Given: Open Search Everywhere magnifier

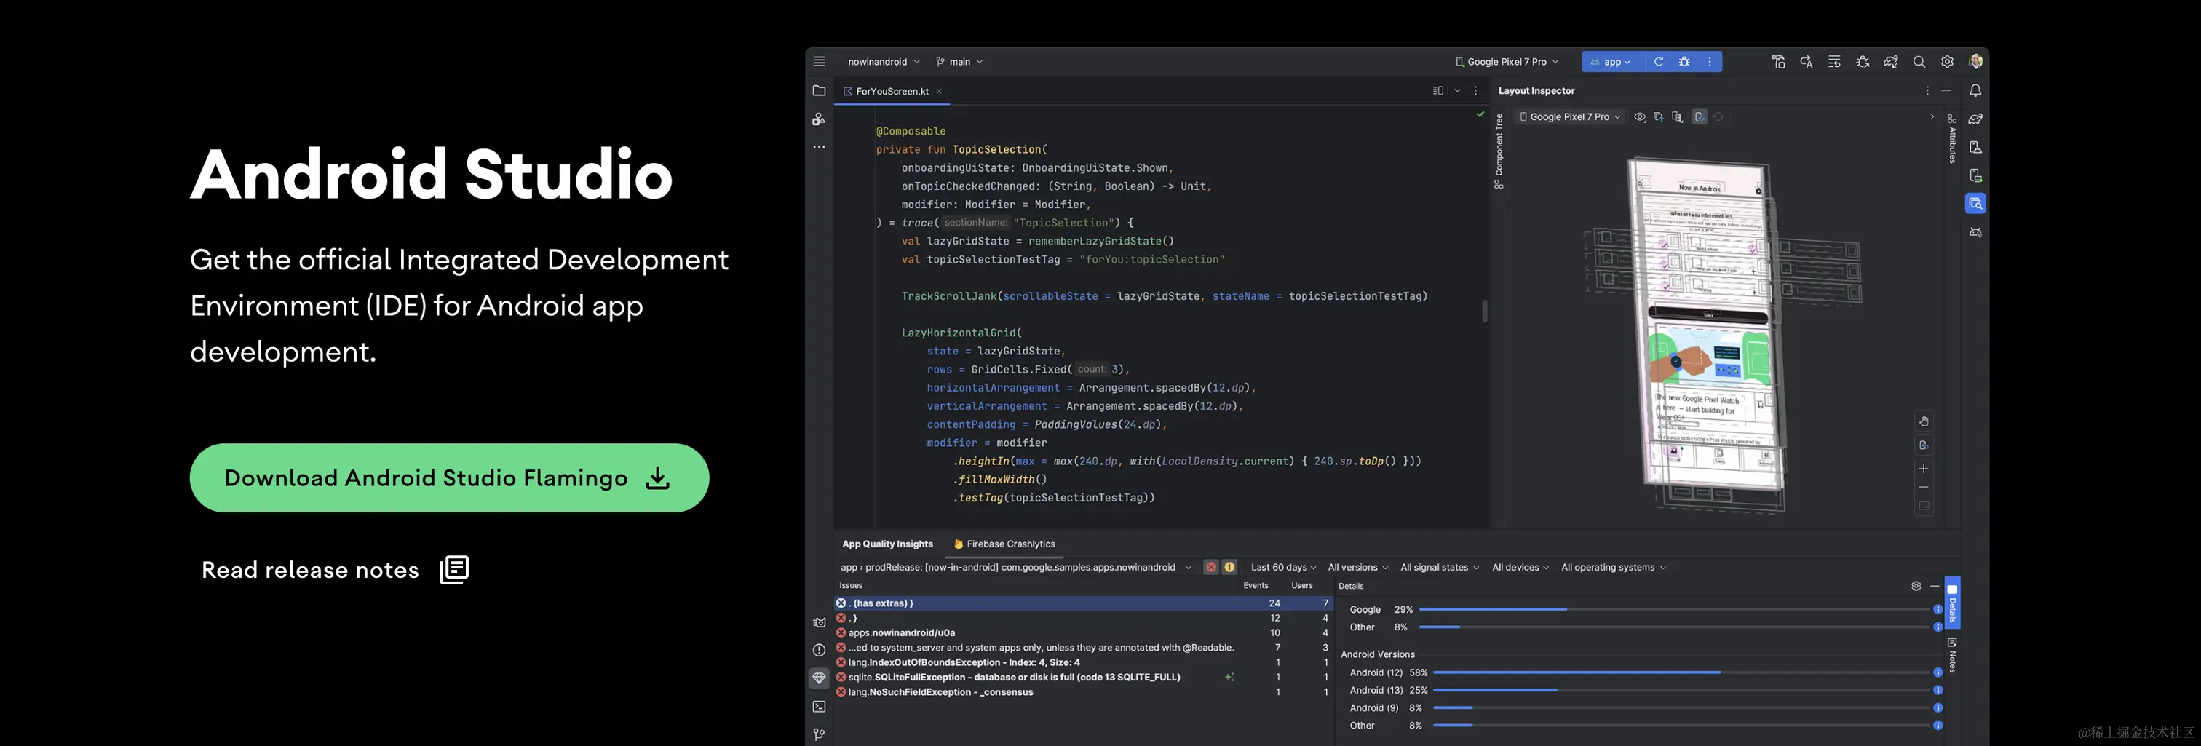Looking at the screenshot, I should (x=1919, y=62).
